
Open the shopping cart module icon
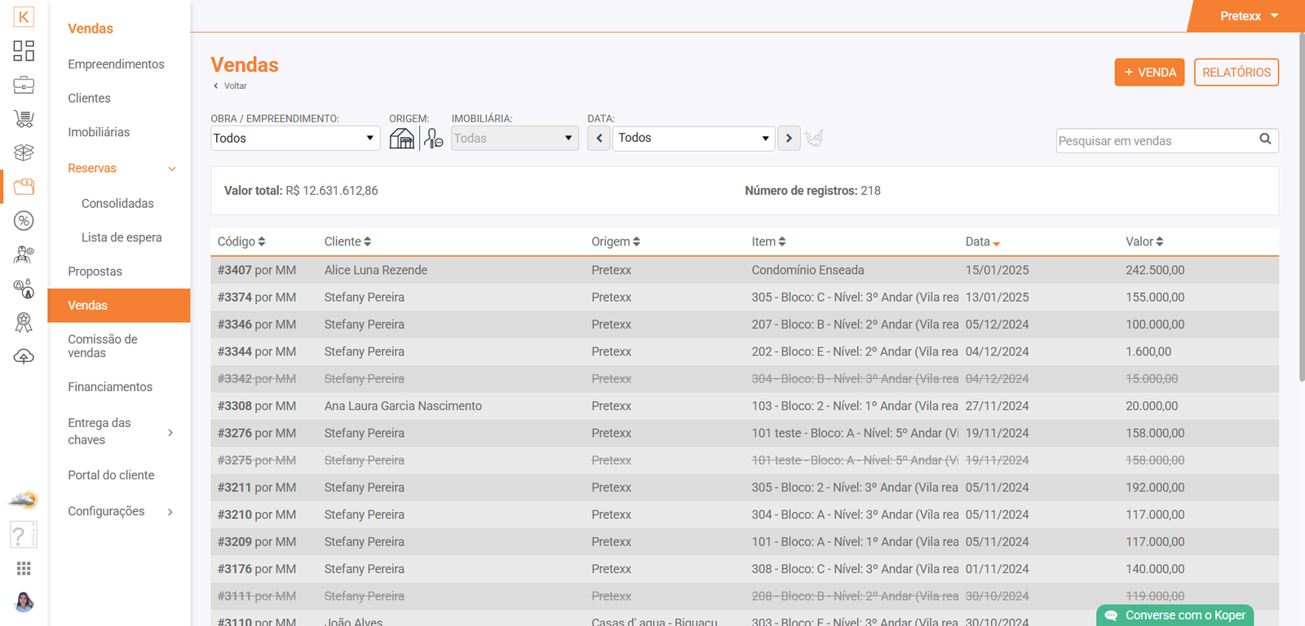coord(24,119)
